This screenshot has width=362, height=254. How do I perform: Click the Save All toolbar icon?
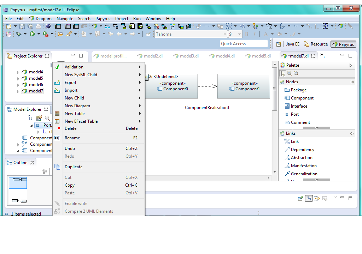(x=30, y=26)
